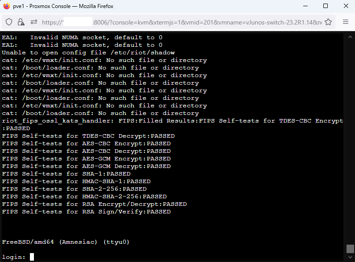Viewport: 355px width, 262px height.
Task: Minimize the Proxmox Console window
Action: click(x=305, y=6)
